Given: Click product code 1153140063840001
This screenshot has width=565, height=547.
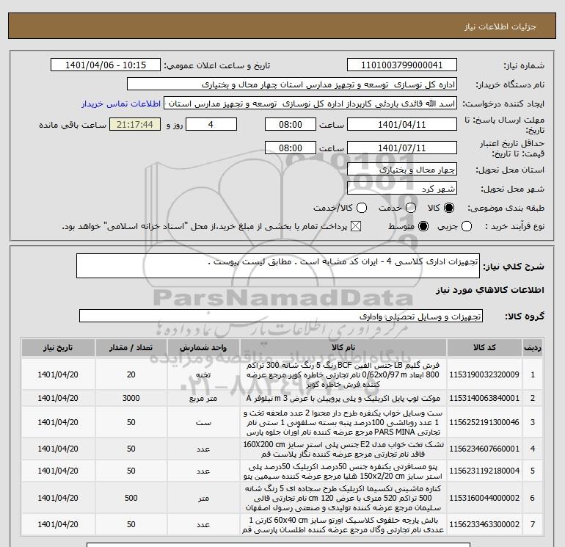Looking at the screenshot, I should tap(484, 398).
